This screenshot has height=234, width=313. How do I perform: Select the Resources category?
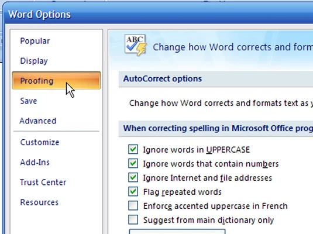coord(39,202)
